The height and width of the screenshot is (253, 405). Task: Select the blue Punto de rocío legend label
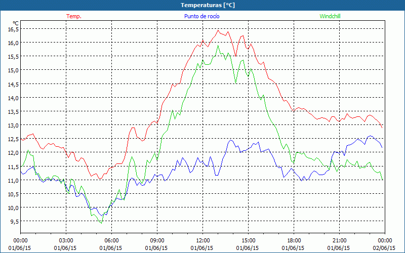(x=201, y=16)
